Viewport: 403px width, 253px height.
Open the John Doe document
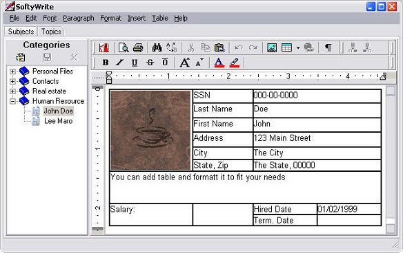59,111
